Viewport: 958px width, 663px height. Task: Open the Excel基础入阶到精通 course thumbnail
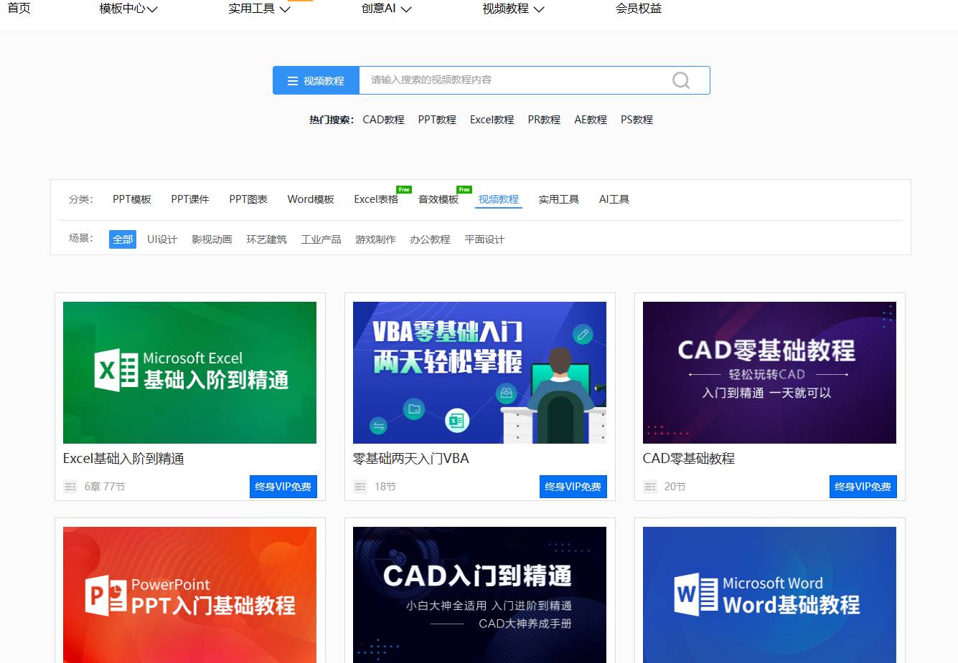(189, 373)
